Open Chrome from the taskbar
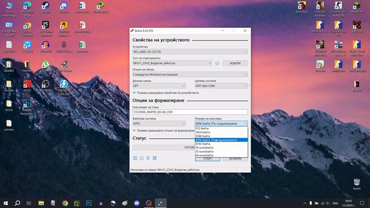This screenshot has width=370, height=208. click(x=65, y=203)
